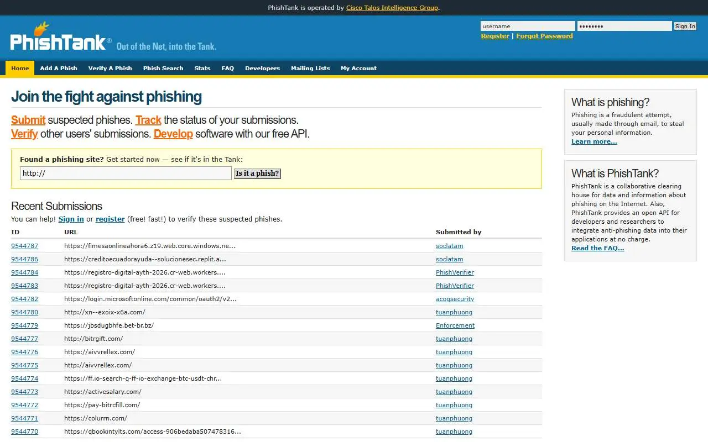The width and height of the screenshot is (708, 442).
Task: Open Phish Search page
Action: click(x=163, y=68)
